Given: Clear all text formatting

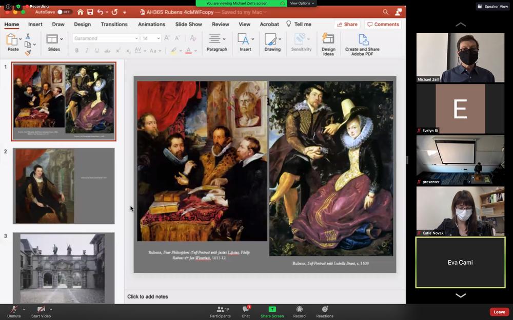Looking at the screenshot, I should point(193,38).
